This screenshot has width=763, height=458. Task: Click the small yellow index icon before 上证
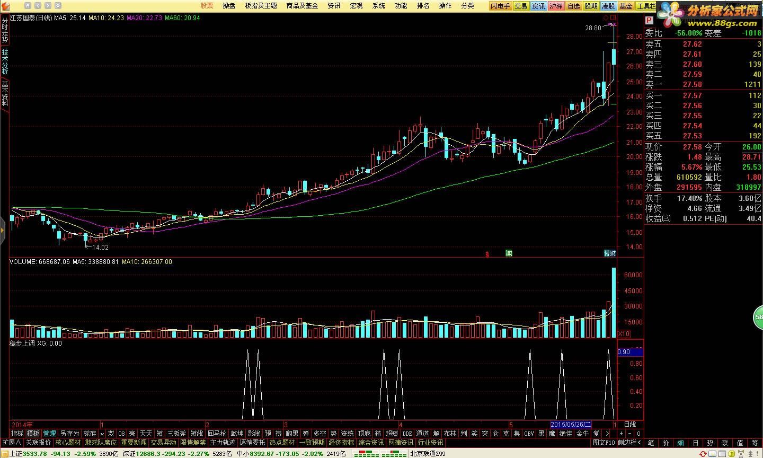coord(5,454)
